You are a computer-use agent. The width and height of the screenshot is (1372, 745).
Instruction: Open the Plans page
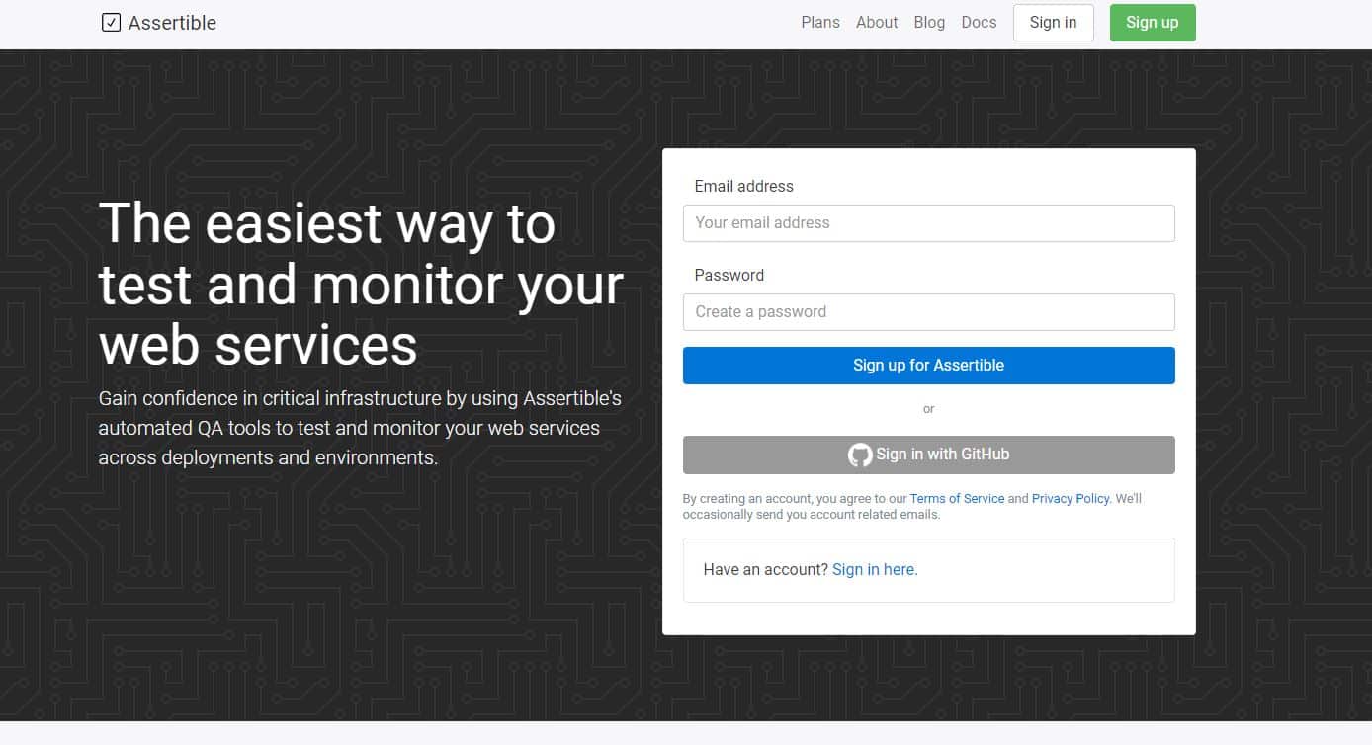point(819,22)
